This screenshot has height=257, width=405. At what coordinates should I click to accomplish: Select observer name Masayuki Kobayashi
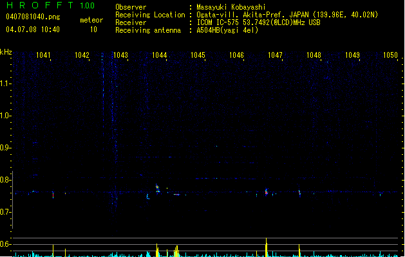[x=231, y=7]
